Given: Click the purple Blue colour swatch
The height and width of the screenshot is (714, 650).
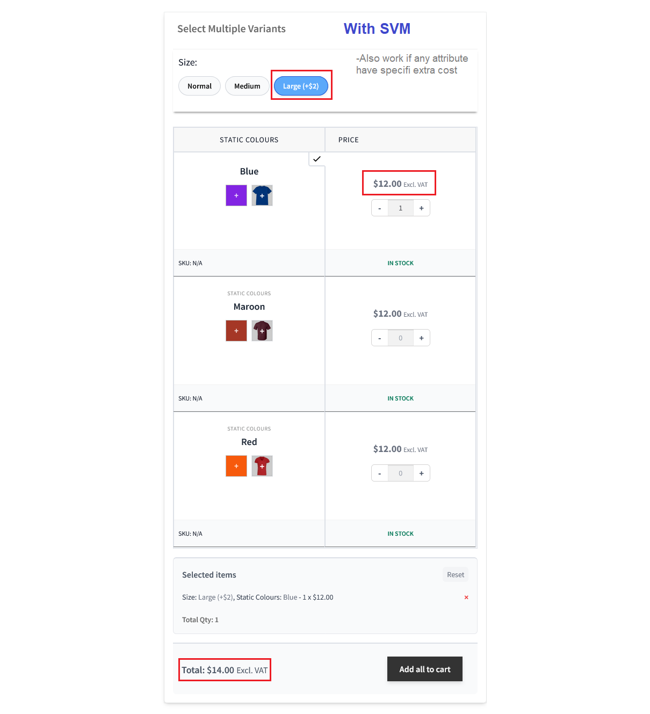Looking at the screenshot, I should pyautogui.click(x=236, y=195).
